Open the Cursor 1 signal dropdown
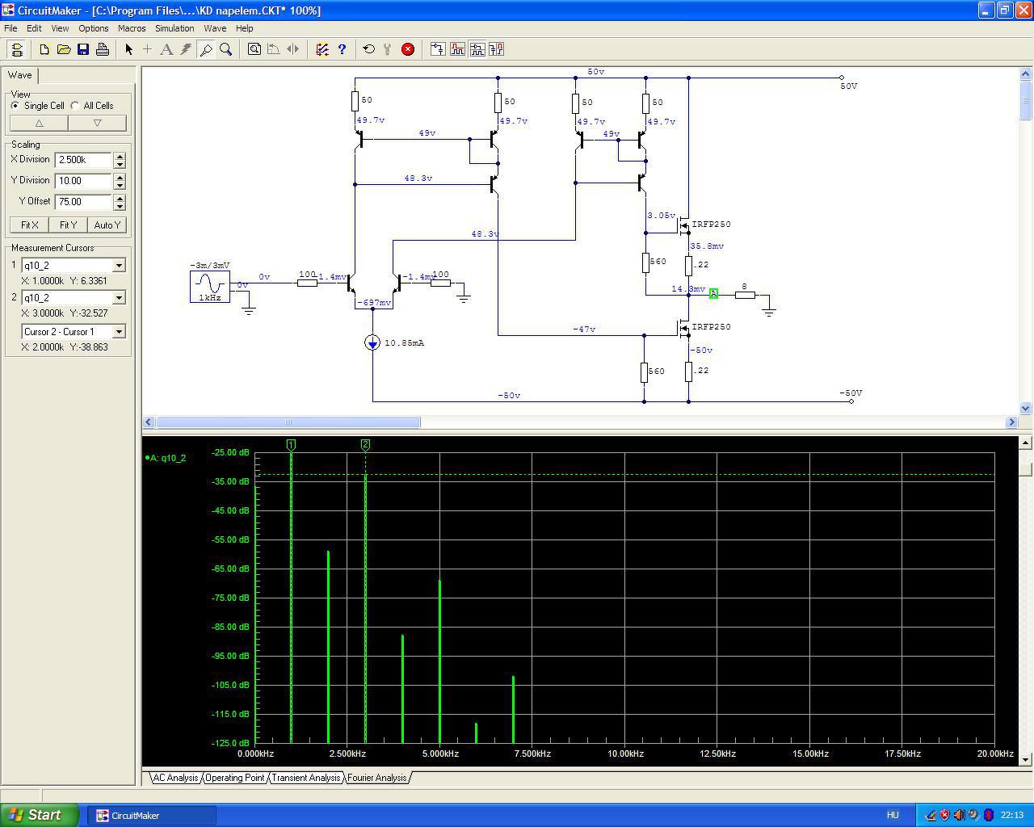 click(119, 266)
